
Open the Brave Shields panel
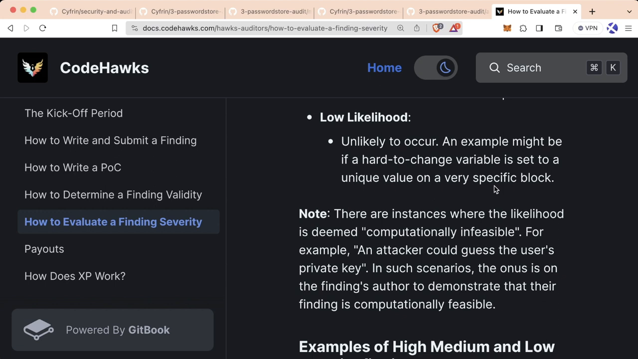pyautogui.click(x=436, y=28)
